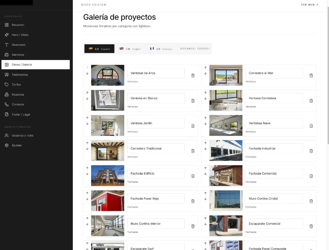
Task: Delete the Corredera Tradicional project
Action: click(x=193, y=151)
